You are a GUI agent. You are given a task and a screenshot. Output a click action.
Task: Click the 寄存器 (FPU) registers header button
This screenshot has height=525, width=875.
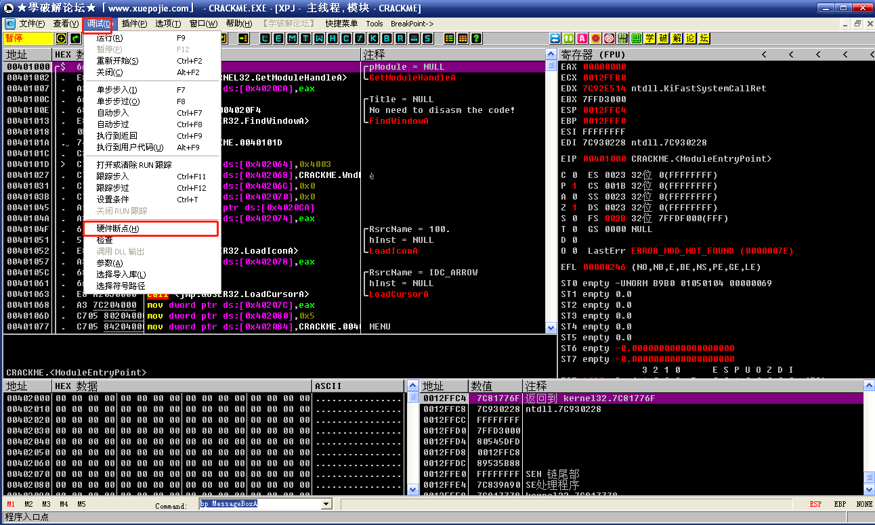(x=593, y=54)
